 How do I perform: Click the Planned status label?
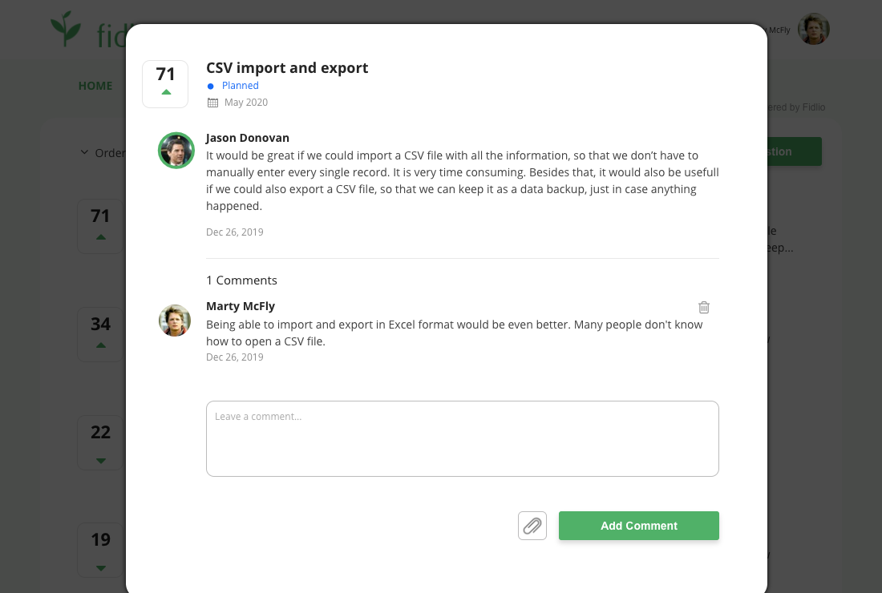pyautogui.click(x=240, y=86)
